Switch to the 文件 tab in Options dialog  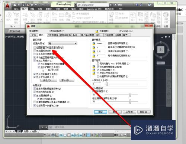33,35
